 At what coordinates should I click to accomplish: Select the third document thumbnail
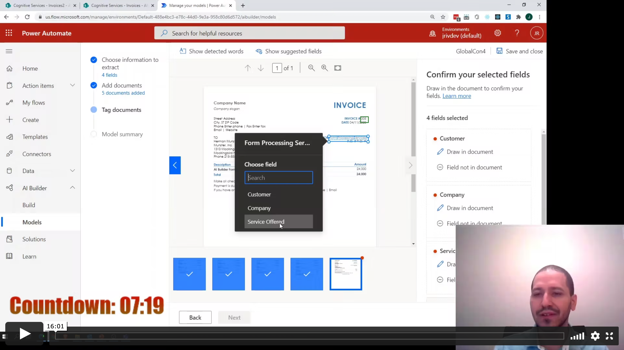267,274
